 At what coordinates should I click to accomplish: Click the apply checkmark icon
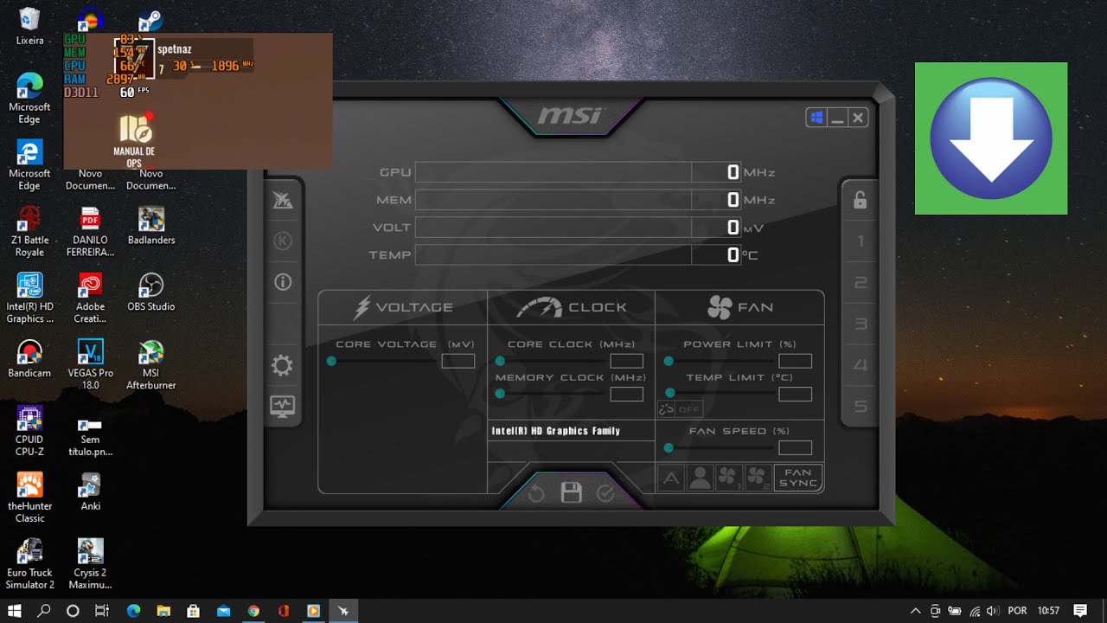pos(605,493)
